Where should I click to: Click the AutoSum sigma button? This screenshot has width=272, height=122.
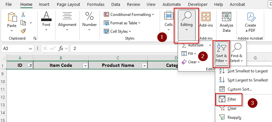[x=193, y=45]
